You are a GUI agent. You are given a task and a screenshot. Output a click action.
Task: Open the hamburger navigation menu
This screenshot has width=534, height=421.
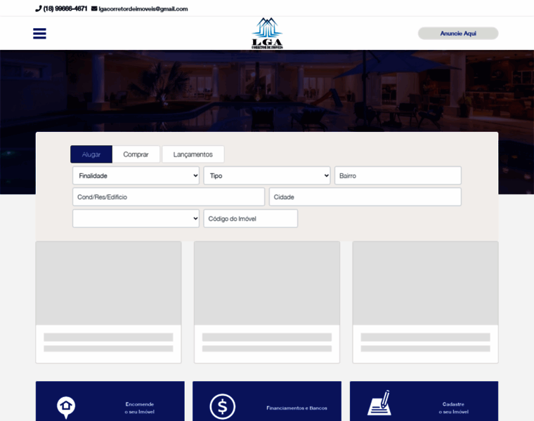point(39,33)
